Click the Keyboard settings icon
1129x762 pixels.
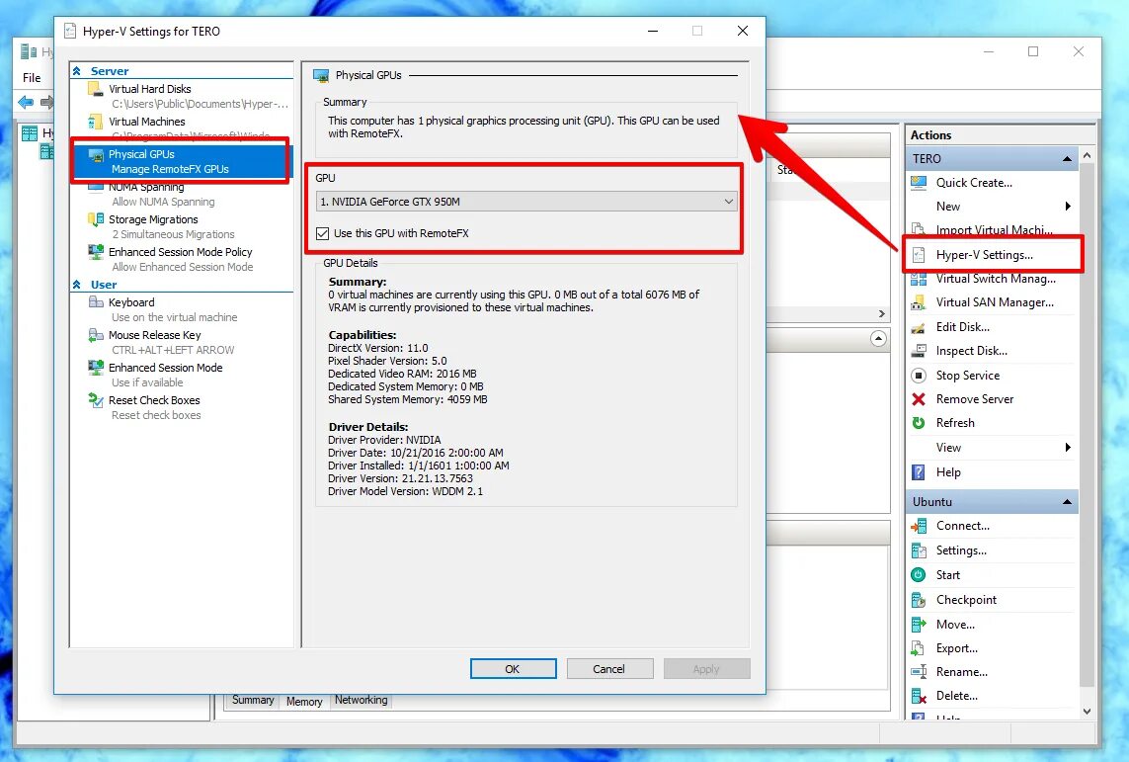point(95,301)
